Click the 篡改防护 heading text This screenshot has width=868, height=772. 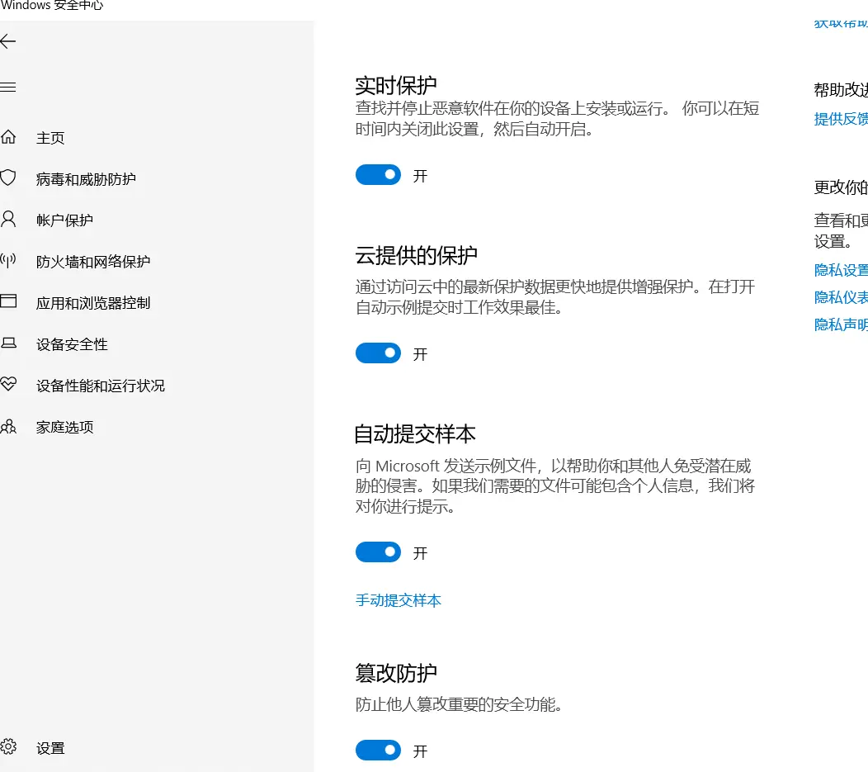[396, 674]
